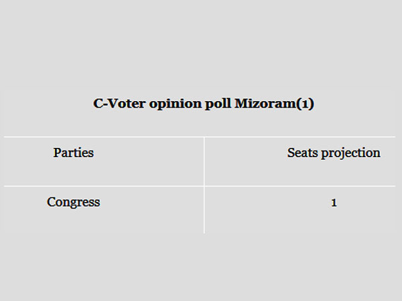Viewport: 402px width, 301px height.
Task: Click the word Mizoram(1) in the title
Action: click(x=274, y=105)
